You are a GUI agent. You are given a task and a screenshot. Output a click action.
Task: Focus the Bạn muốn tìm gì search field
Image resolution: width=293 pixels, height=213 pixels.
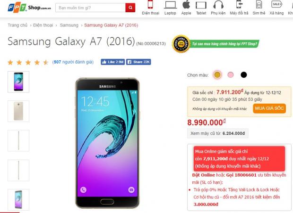tap(90, 8)
